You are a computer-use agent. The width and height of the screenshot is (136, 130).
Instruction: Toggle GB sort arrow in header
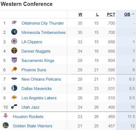pos(133,14)
